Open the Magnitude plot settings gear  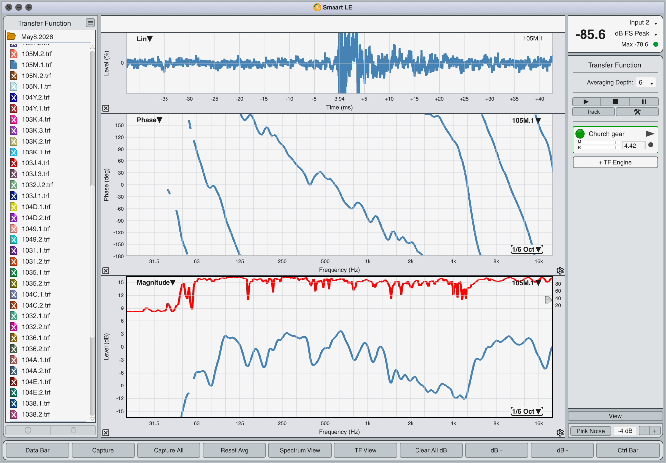point(560,433)
